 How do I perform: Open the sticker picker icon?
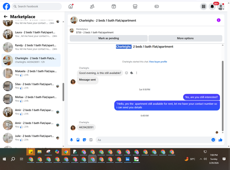85,140
